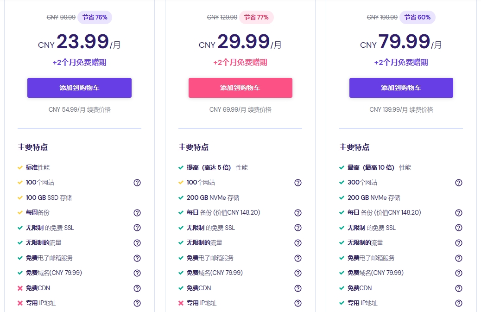481x312 pixels.
Task: Click help icon for 专用 IP地址 in third plan
Action: (x=459, y=303)
